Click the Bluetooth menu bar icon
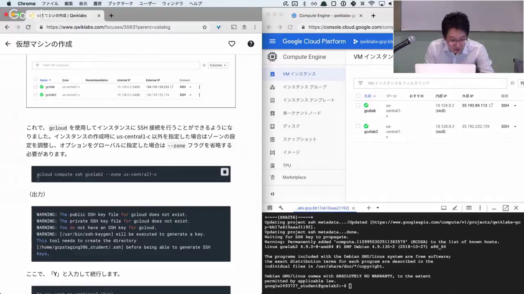The width and height of the screenshot is (524, 294). [x=304, y=4]
